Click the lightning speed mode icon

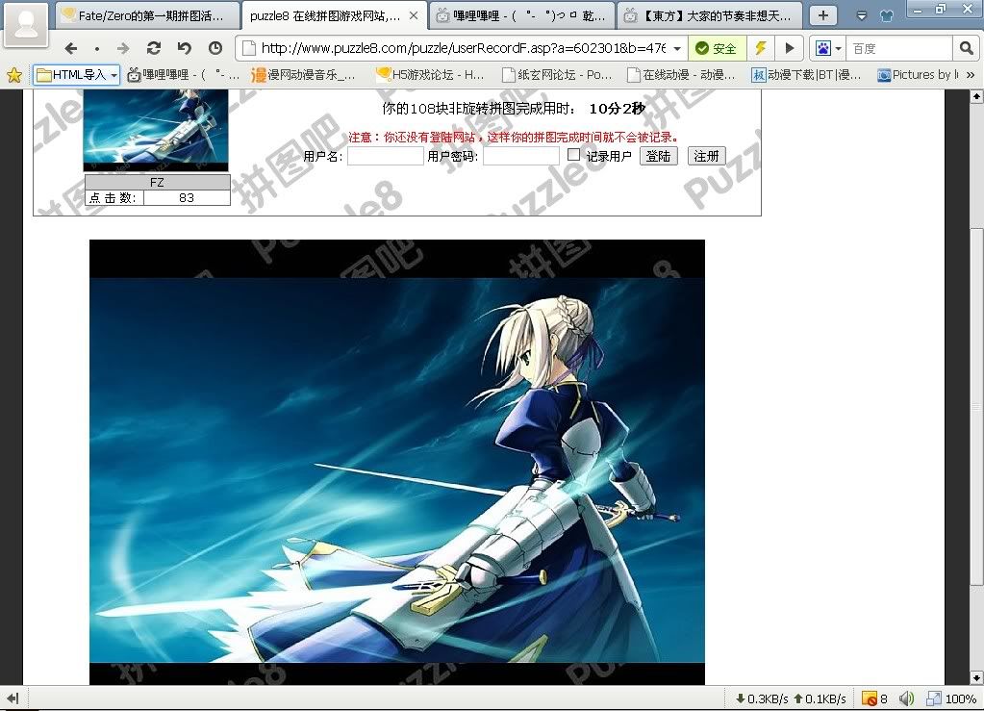pos(761,48)
